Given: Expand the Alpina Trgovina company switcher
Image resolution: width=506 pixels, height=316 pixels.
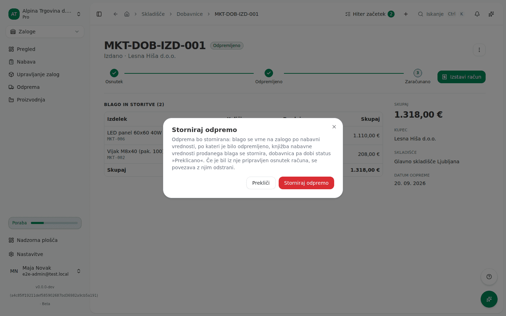Looking at the screenshot, I should (45, 14).
